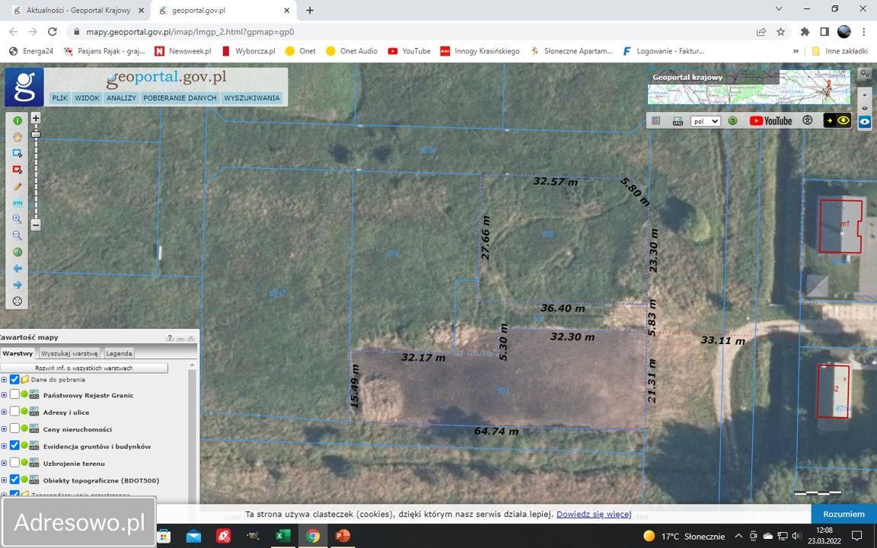Open high-contrast yellow eye mode

837,121
